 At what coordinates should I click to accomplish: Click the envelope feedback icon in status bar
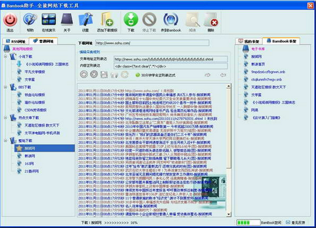coord(288,222)
